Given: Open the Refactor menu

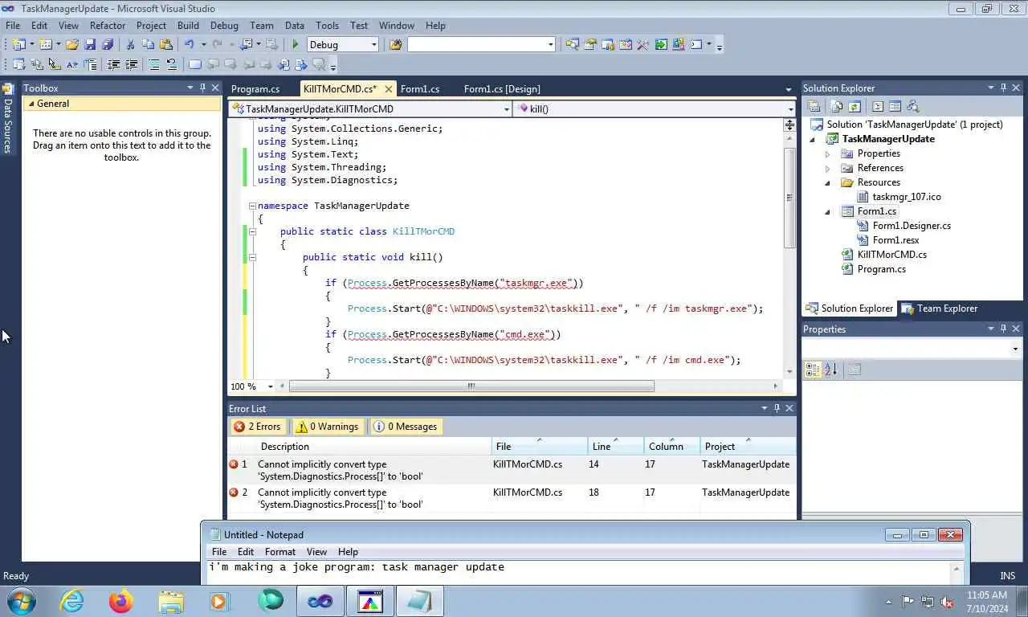Looking at the screenshot, I should [108, 26].
